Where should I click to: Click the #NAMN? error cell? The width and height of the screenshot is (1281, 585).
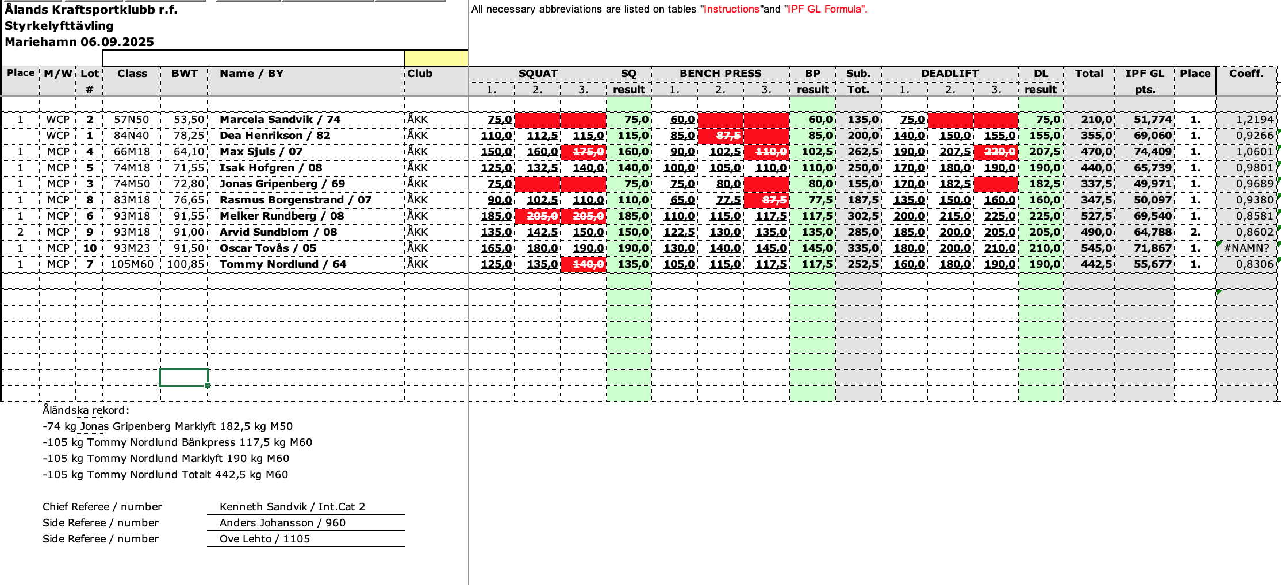(x=1246, y=248)
